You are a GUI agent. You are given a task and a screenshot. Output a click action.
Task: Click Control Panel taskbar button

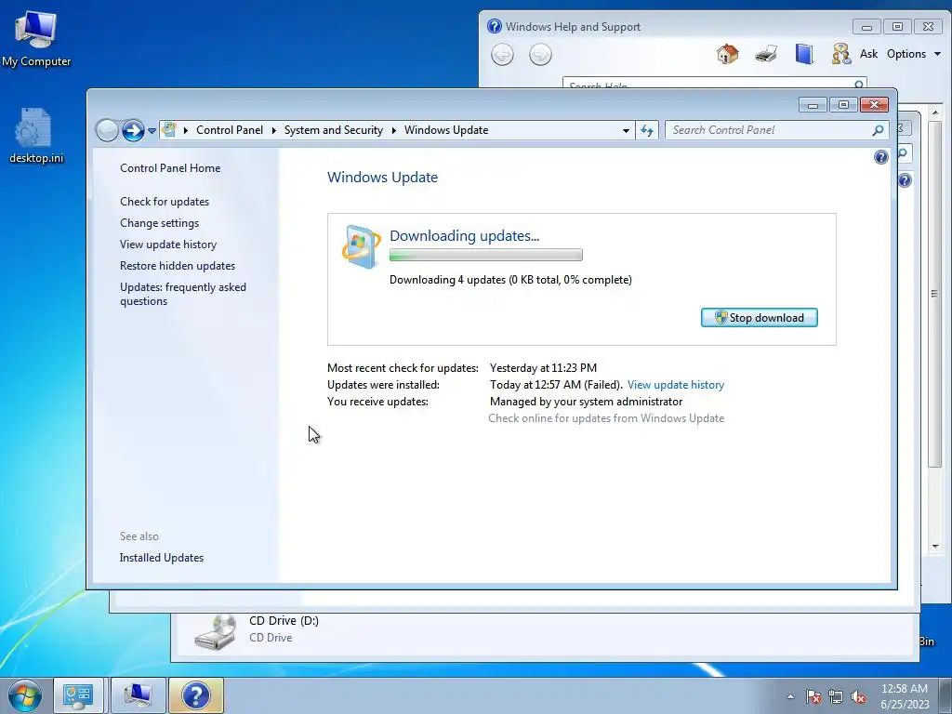(x=78, y=695)
